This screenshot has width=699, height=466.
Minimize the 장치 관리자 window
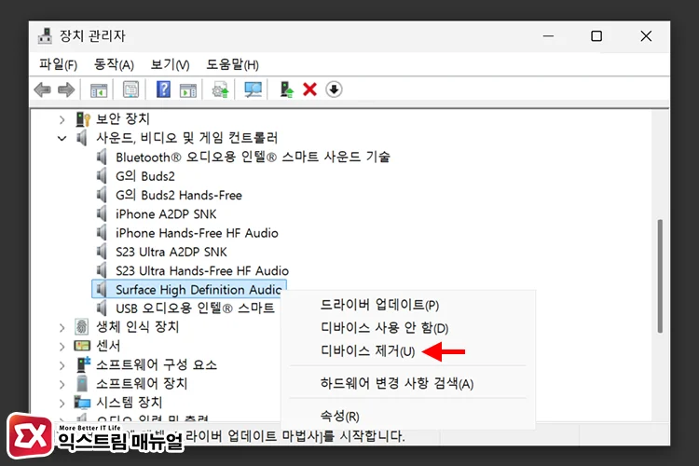(548, 36)
